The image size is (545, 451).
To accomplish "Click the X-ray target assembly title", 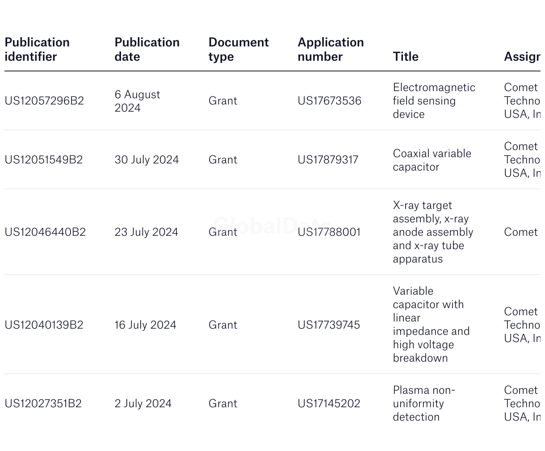I will [432, 232].
